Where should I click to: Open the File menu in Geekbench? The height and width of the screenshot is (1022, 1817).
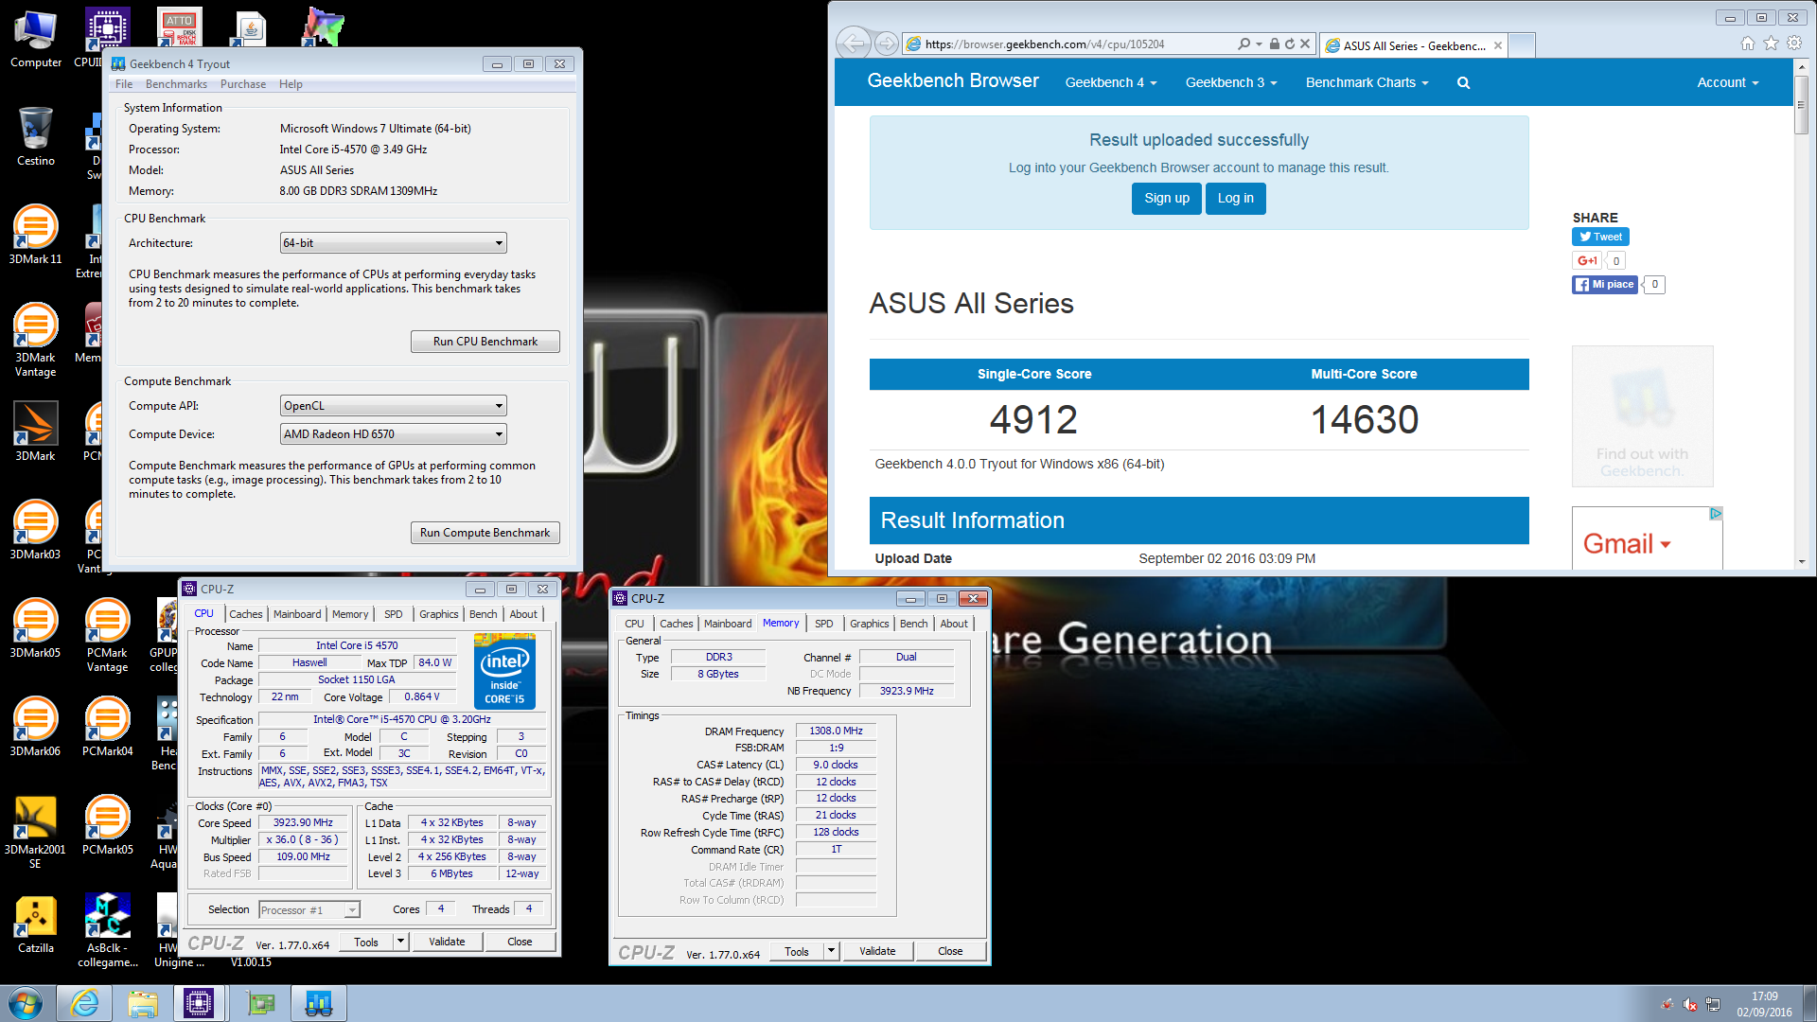tap(124, 84)
